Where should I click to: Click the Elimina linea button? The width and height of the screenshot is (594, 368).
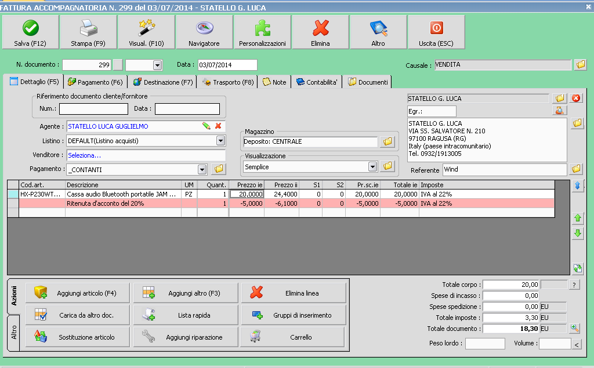point(294,293)
